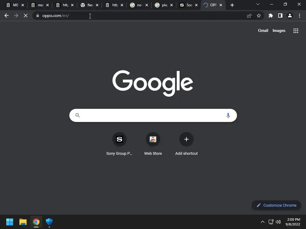This screenshot has height=229, width=306.
Task: Click the magnifier icon in search box
Action: click(77, 115)
